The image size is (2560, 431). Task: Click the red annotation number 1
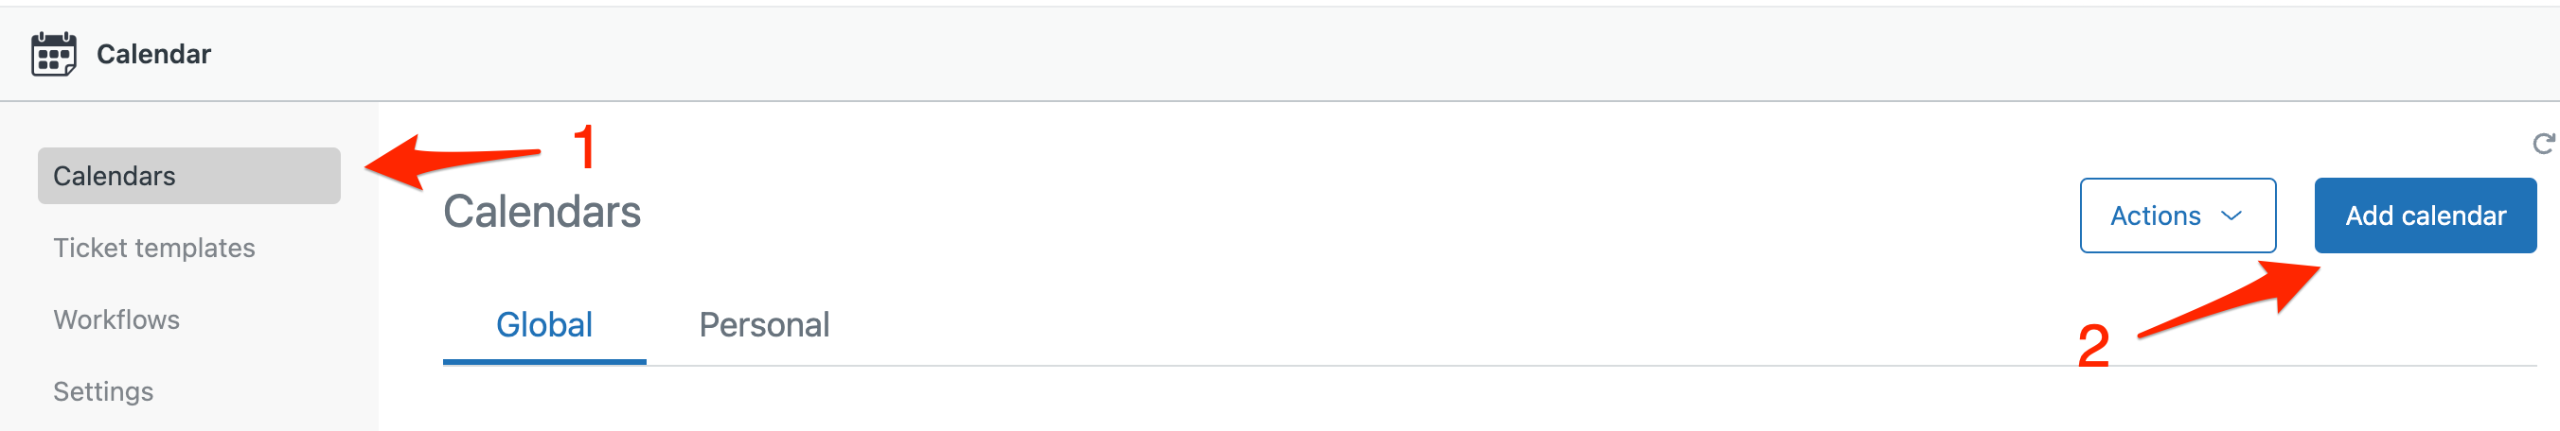click(x=585, y=147)
